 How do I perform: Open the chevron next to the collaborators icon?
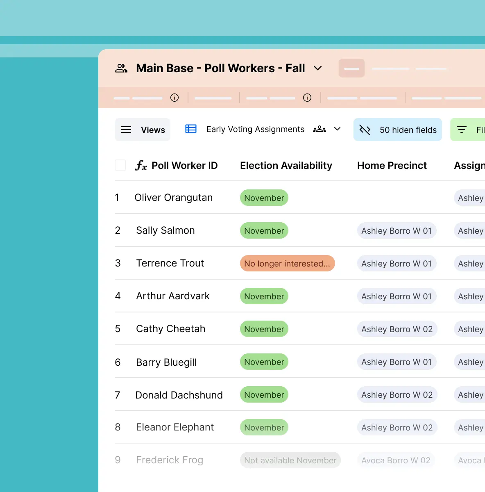(337, 129)
